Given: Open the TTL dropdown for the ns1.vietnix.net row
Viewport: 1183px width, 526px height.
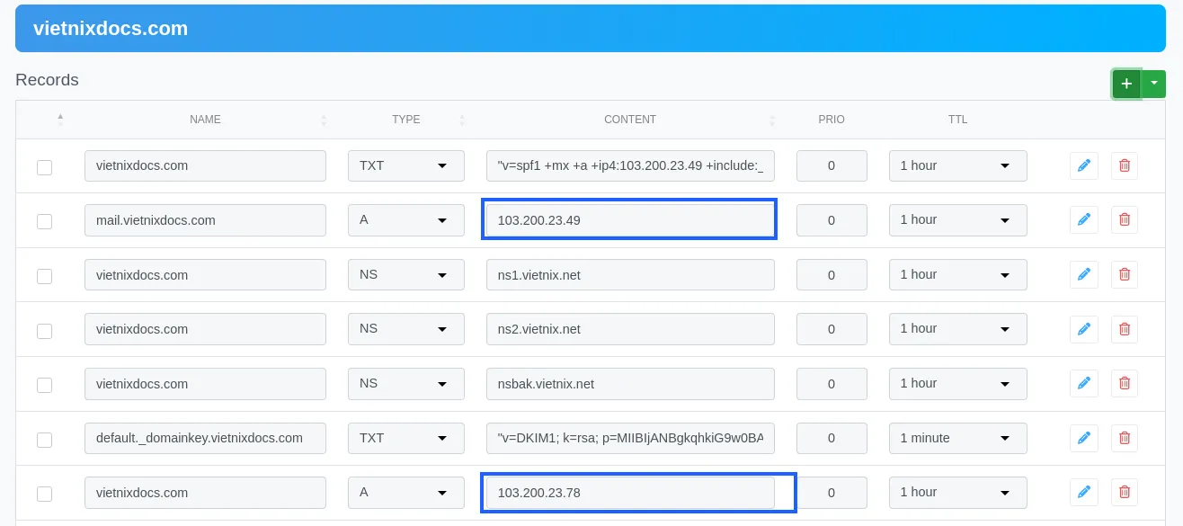Looking at the screenshot, I should click(x=958, y=274).
